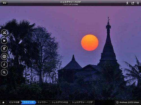Viewport: 141px width, 105px height.
Task: Tap the bookmark icon in the top-right corner
Action: coord(138,3)
